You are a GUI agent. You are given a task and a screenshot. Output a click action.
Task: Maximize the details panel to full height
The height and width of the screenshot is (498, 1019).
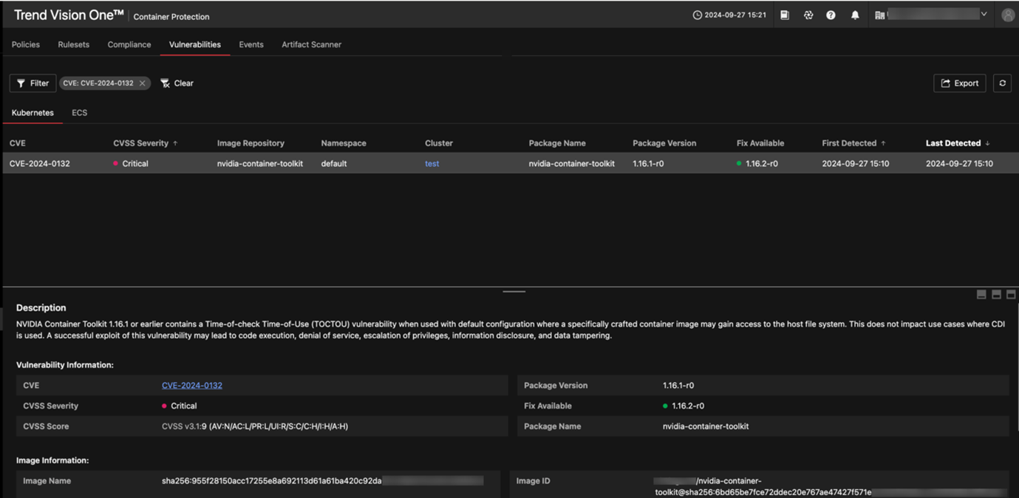(1011, 295)
